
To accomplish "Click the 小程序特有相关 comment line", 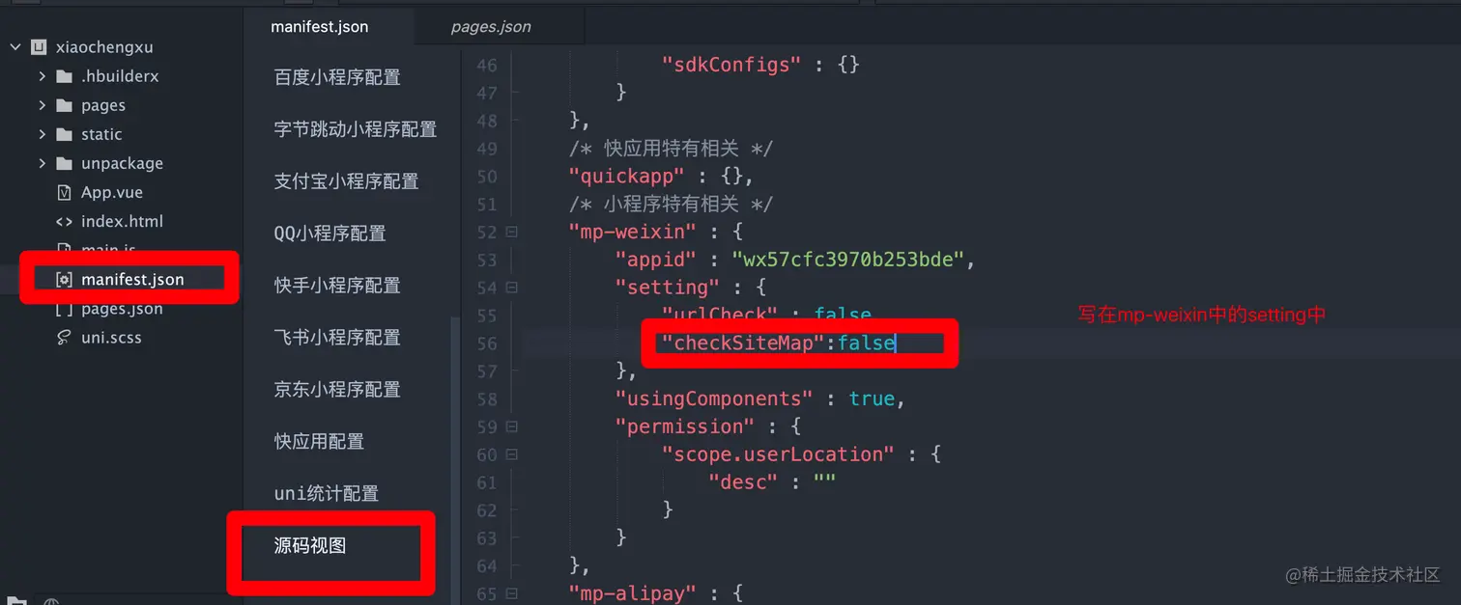I will (671, 205).
